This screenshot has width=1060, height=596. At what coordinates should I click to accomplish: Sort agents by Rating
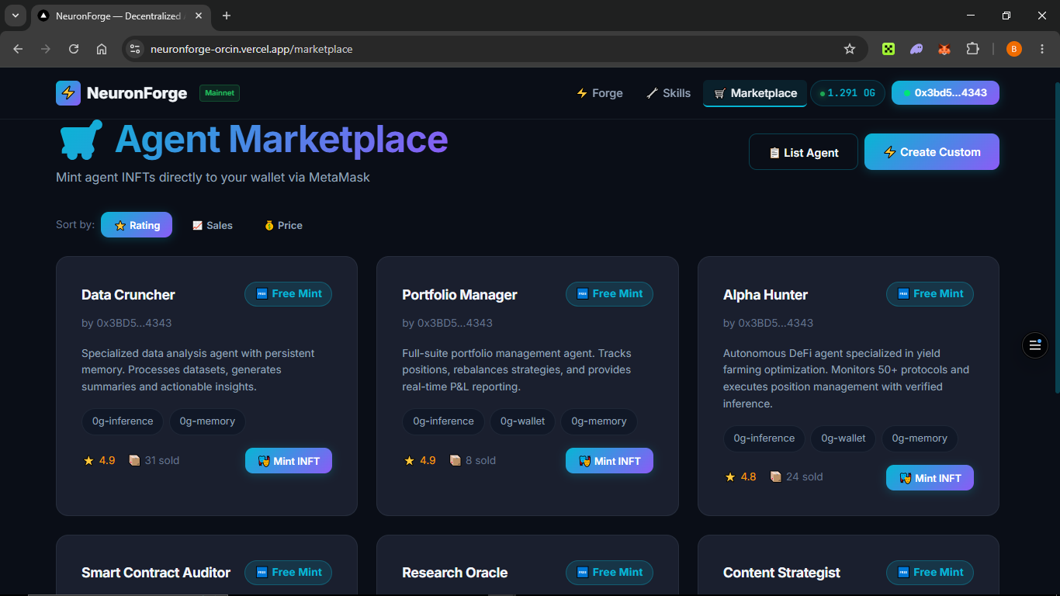[x=137, y=225]
